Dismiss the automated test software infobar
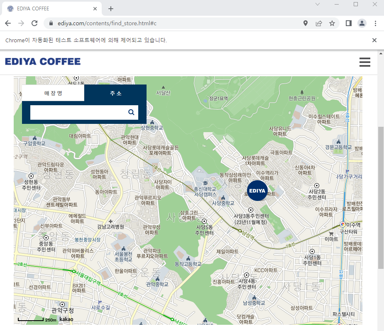This screenshot has width=384, height=331. (374, 40)
